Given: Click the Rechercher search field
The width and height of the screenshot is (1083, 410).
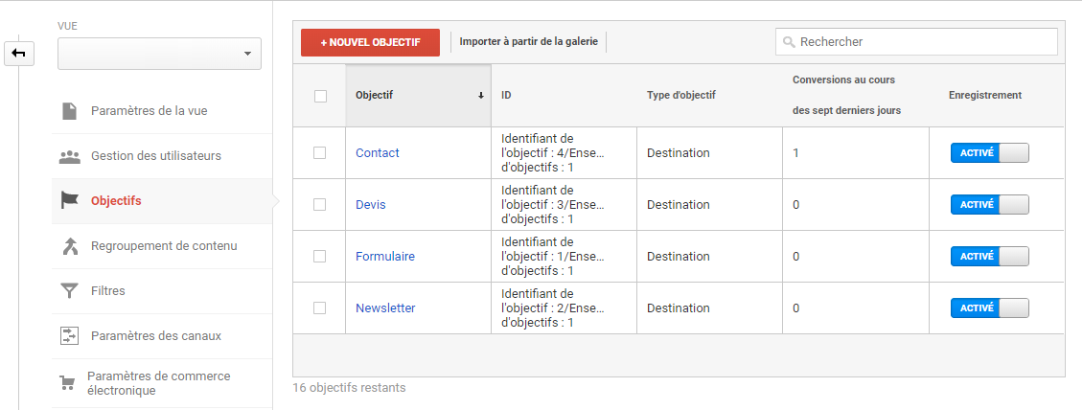Looking at the screenshot, I should [916, 42].
